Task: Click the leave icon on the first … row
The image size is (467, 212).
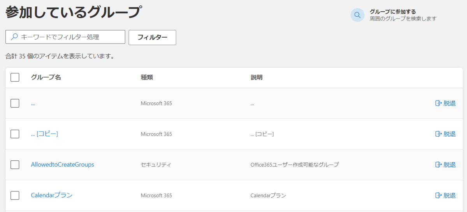Action: [439, 103]
